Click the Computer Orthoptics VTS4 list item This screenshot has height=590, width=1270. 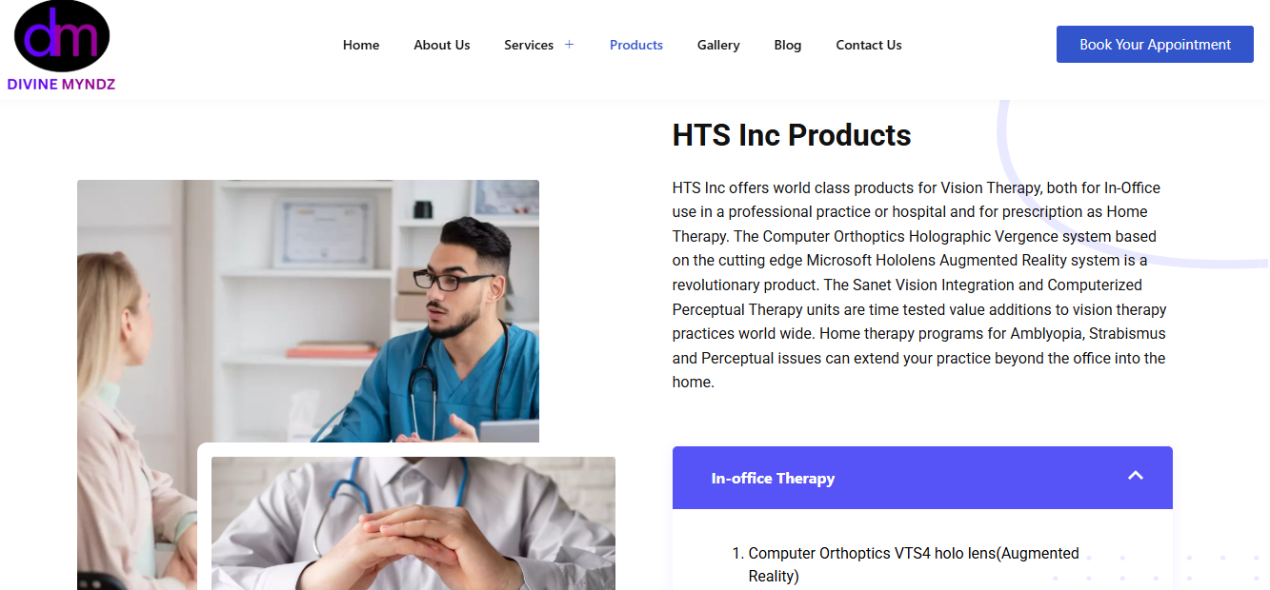pos(914,564)
